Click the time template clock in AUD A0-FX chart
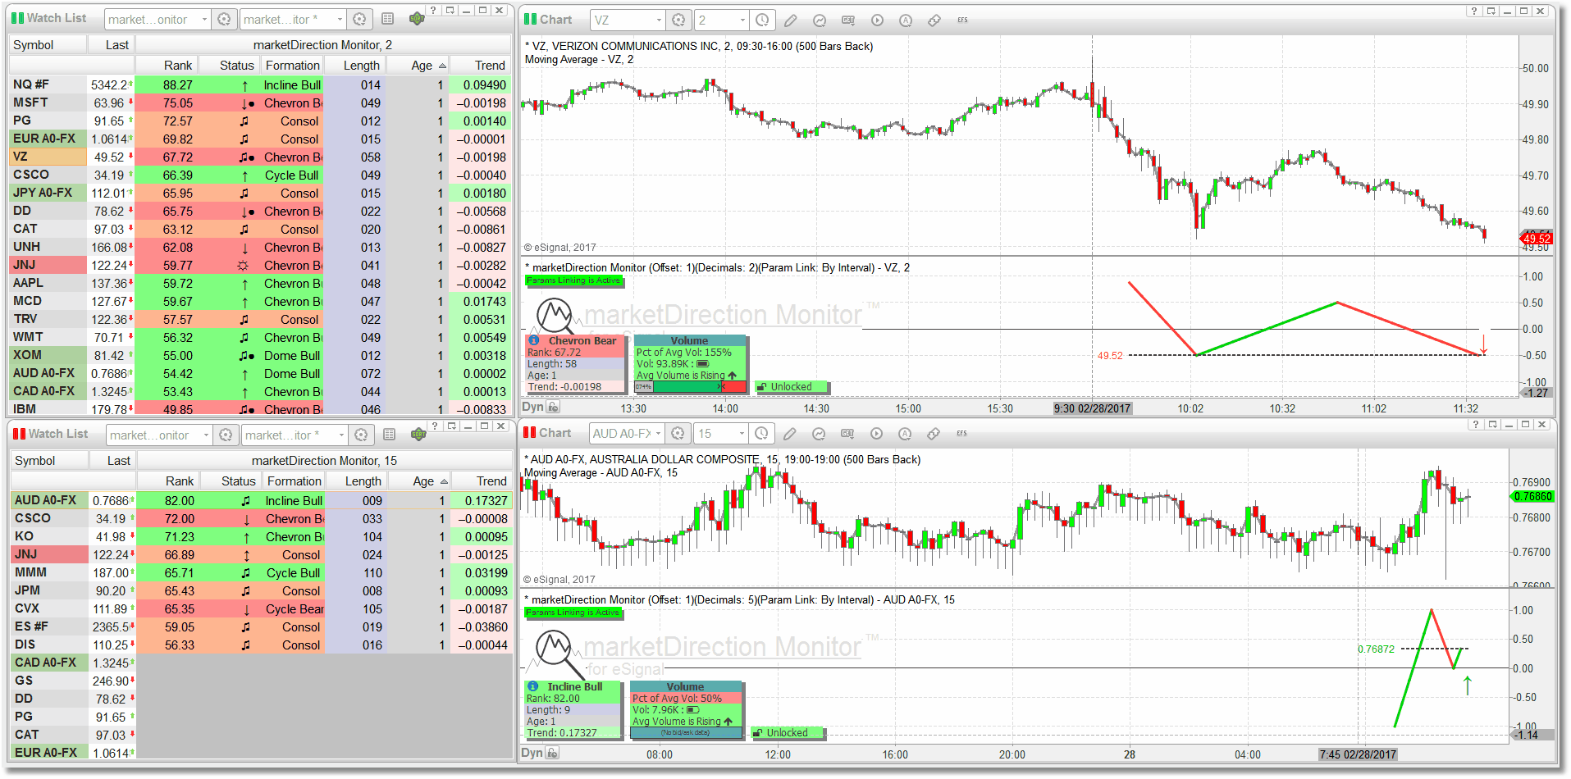 pyautogui.click(x=762, y=433)
